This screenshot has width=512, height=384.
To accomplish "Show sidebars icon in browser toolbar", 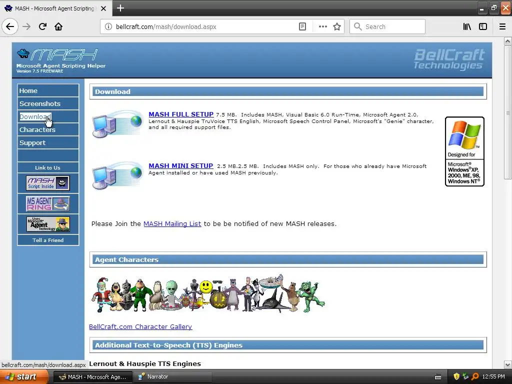I will pyautogui.click(x=483, y=27).
